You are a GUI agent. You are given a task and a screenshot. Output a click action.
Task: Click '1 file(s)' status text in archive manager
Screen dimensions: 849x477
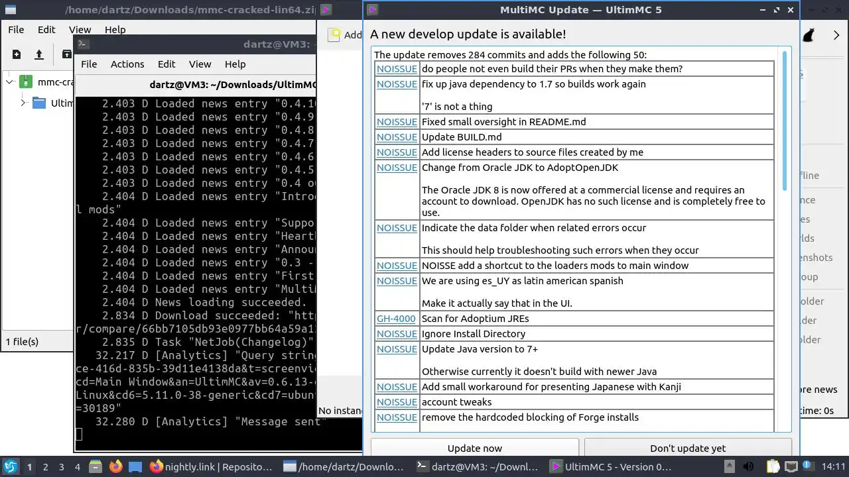22,342
